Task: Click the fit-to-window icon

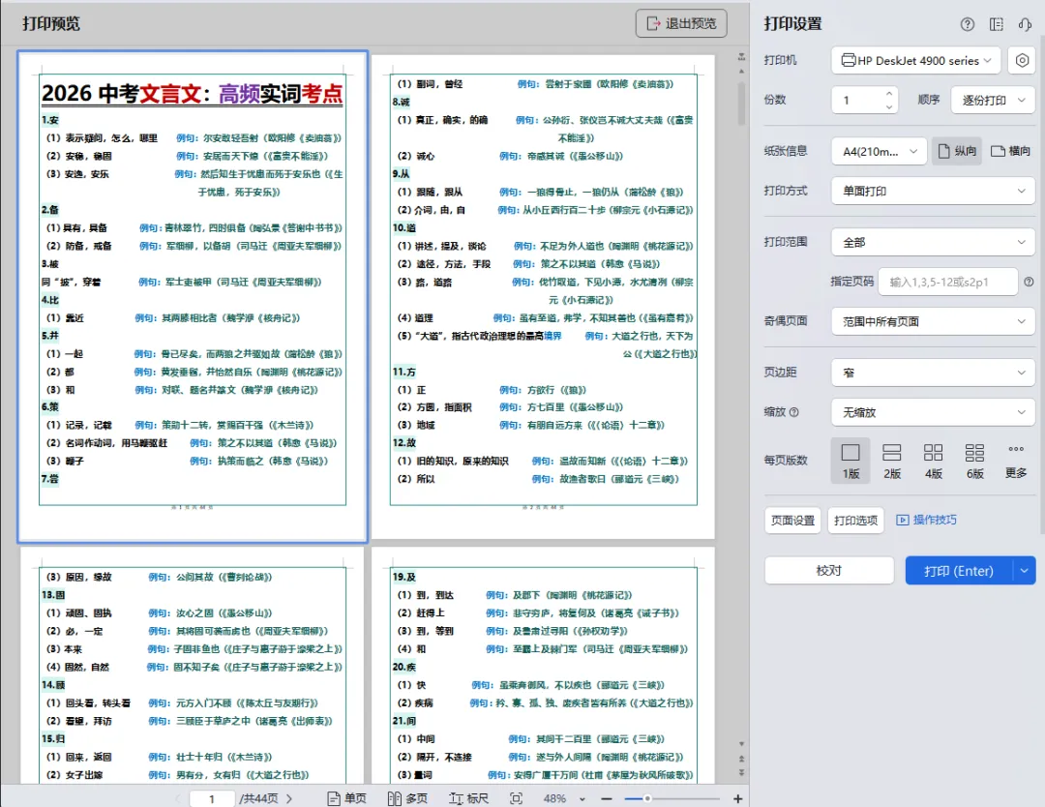Action: click(x=516, y=798)
